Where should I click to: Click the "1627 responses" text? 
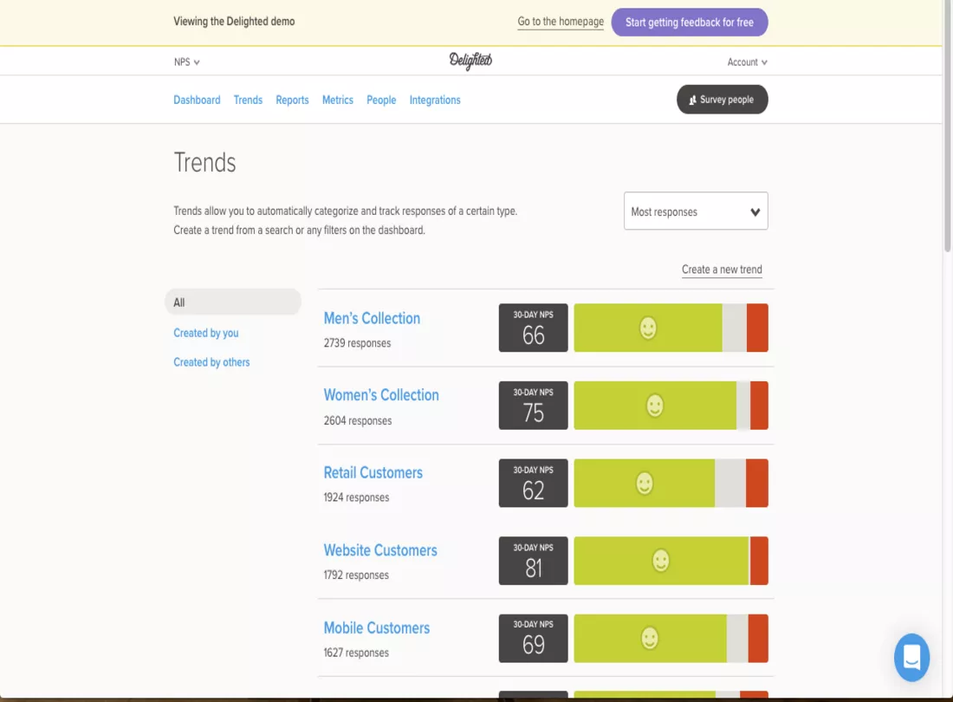tap(356, 653)
